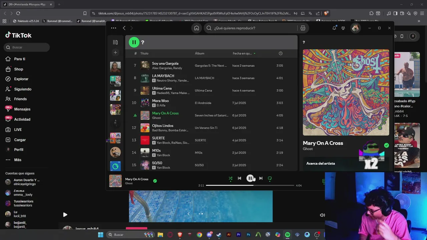Play the Mera Woo track
This screenshot has width=427, height=240.
(211, 103)
